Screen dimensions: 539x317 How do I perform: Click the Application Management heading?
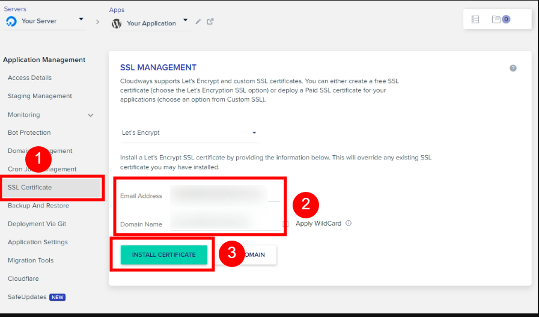44,60
